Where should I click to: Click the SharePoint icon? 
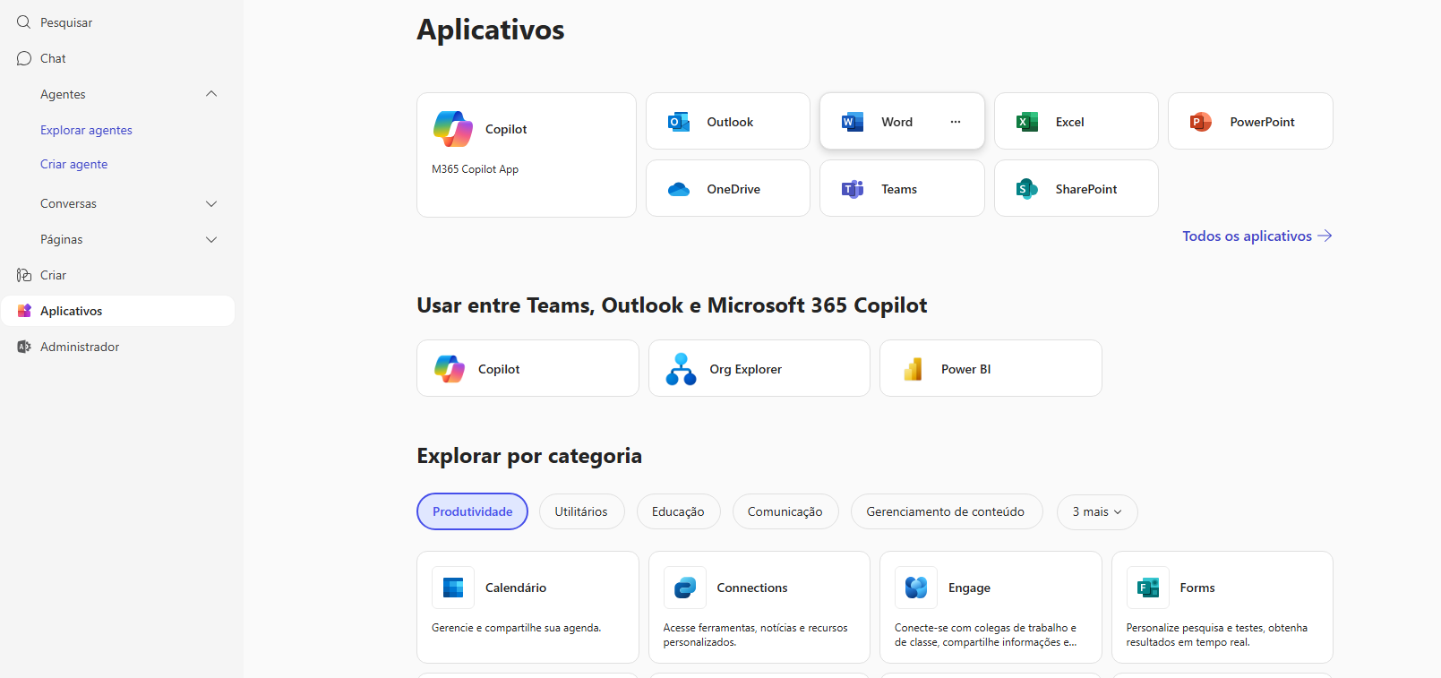tap(1027, 189)
